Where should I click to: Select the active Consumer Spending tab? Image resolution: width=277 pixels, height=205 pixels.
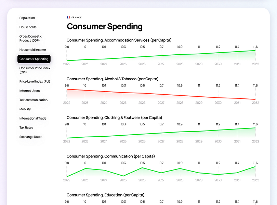34,59
